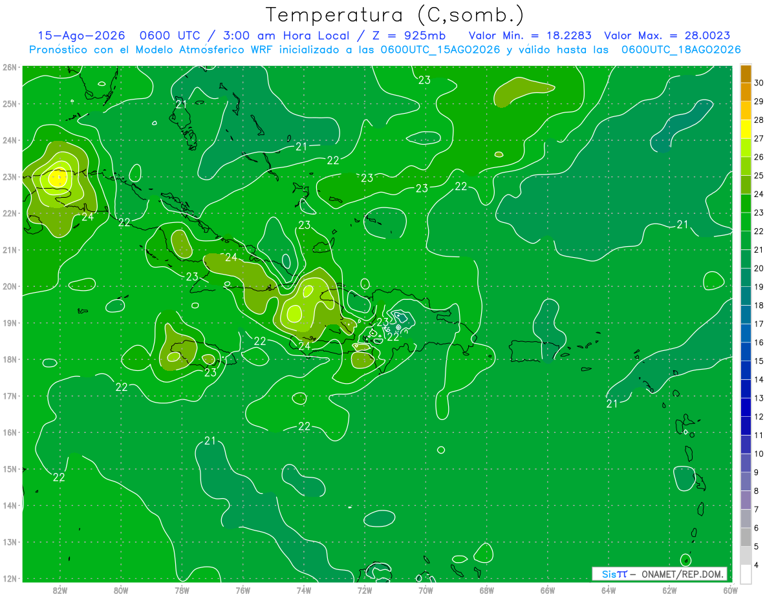The width and height of the screenshot is (776, 599).
Task: Click the "ONAMET/REP.DOM." credit label
Action: point(682,574)
